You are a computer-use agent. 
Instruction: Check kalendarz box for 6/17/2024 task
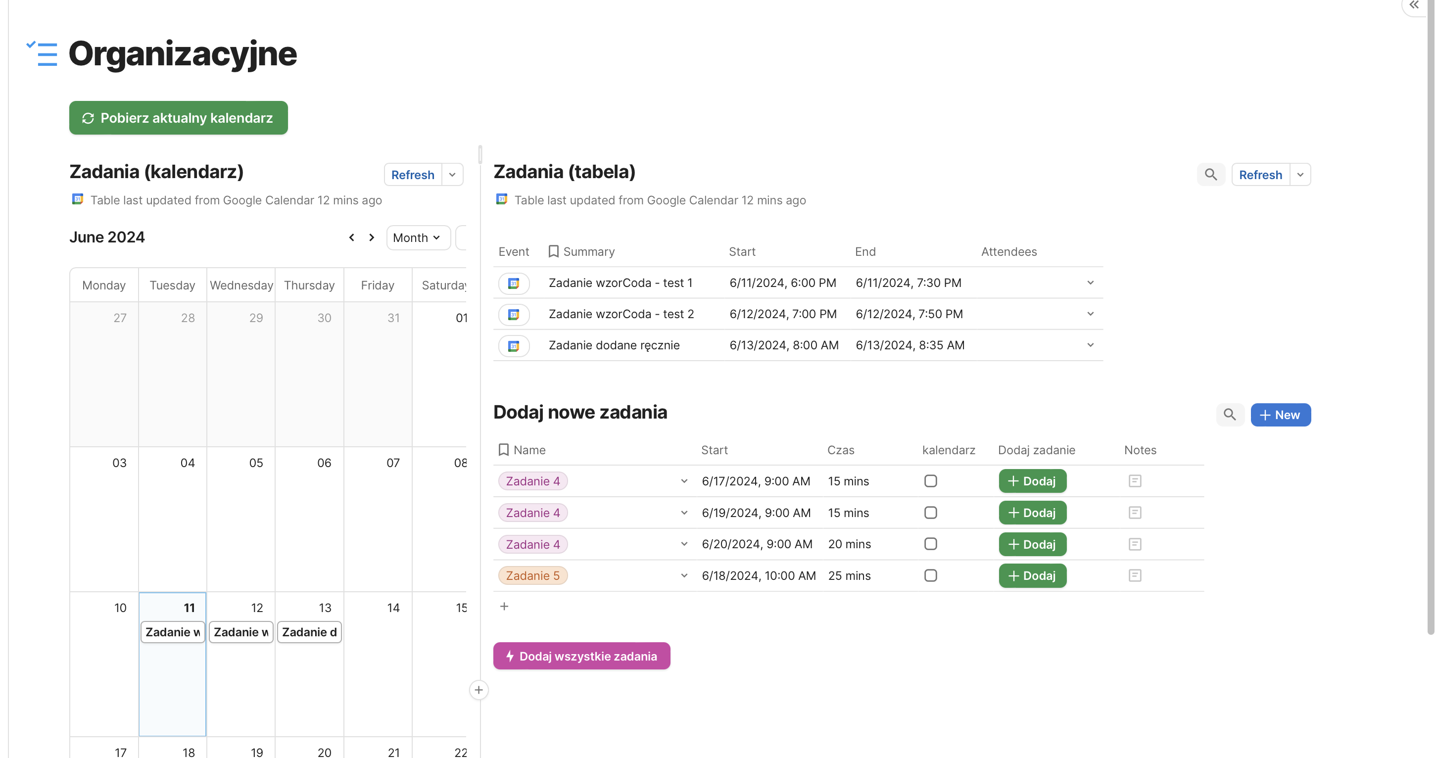(x=930, y=481)
